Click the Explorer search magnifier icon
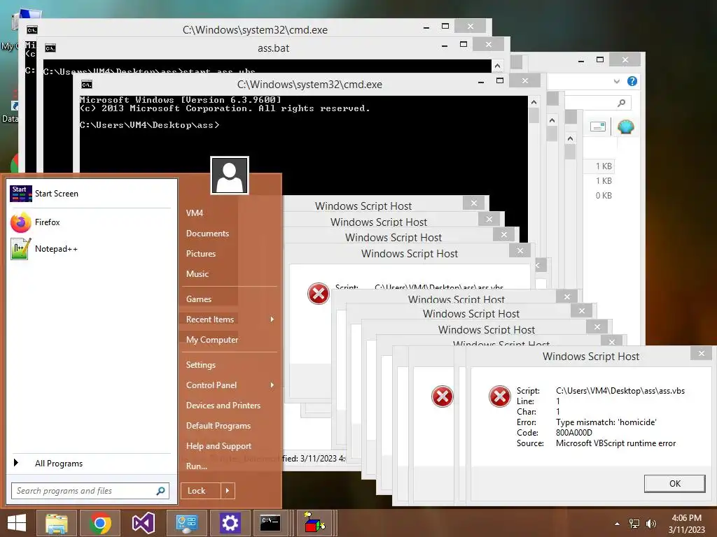 coord(621,103)
